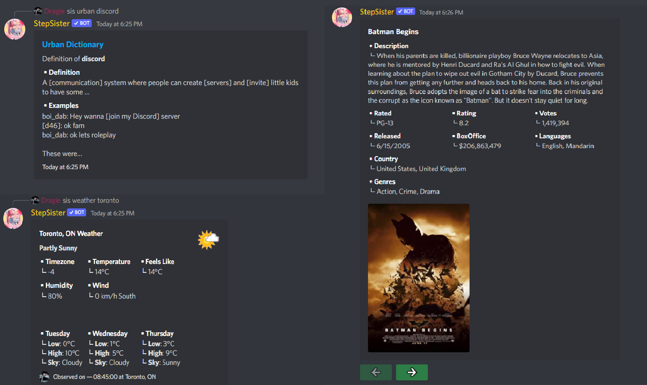Click the Dragie username in the urban discord reply
This screenshot has height=385, width=647.
pyautogui.click(x=54, y=11)
